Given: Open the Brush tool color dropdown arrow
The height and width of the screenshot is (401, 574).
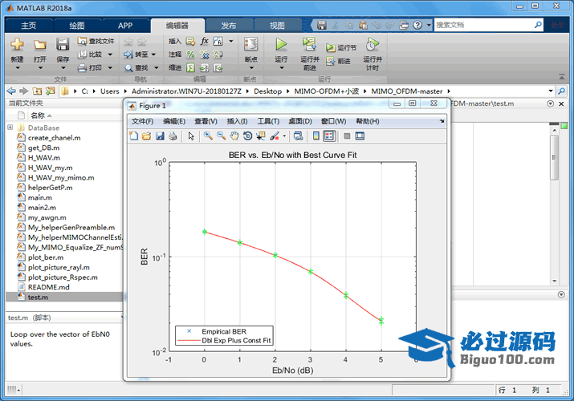Looking at the screenshot, I should point(283,136).
